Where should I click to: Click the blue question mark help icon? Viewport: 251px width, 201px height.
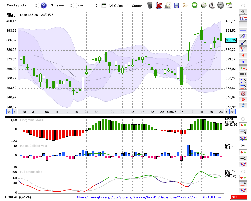coord(44,5)
